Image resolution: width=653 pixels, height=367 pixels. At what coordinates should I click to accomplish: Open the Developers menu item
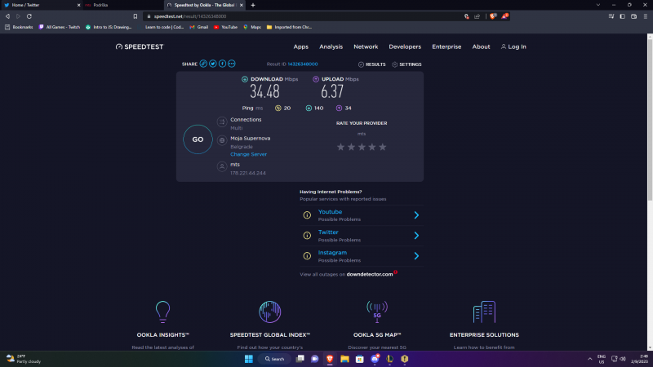405,46
